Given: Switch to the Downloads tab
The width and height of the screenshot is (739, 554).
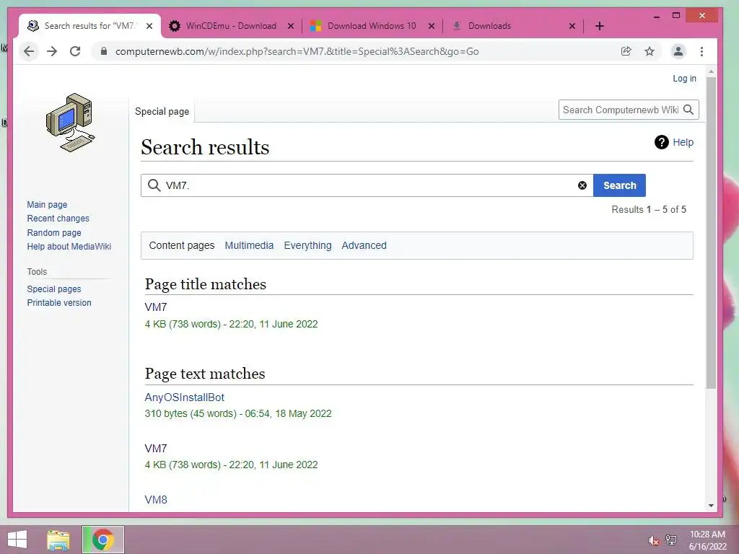Looking at the screenshot, I should [x=489, y=26].
